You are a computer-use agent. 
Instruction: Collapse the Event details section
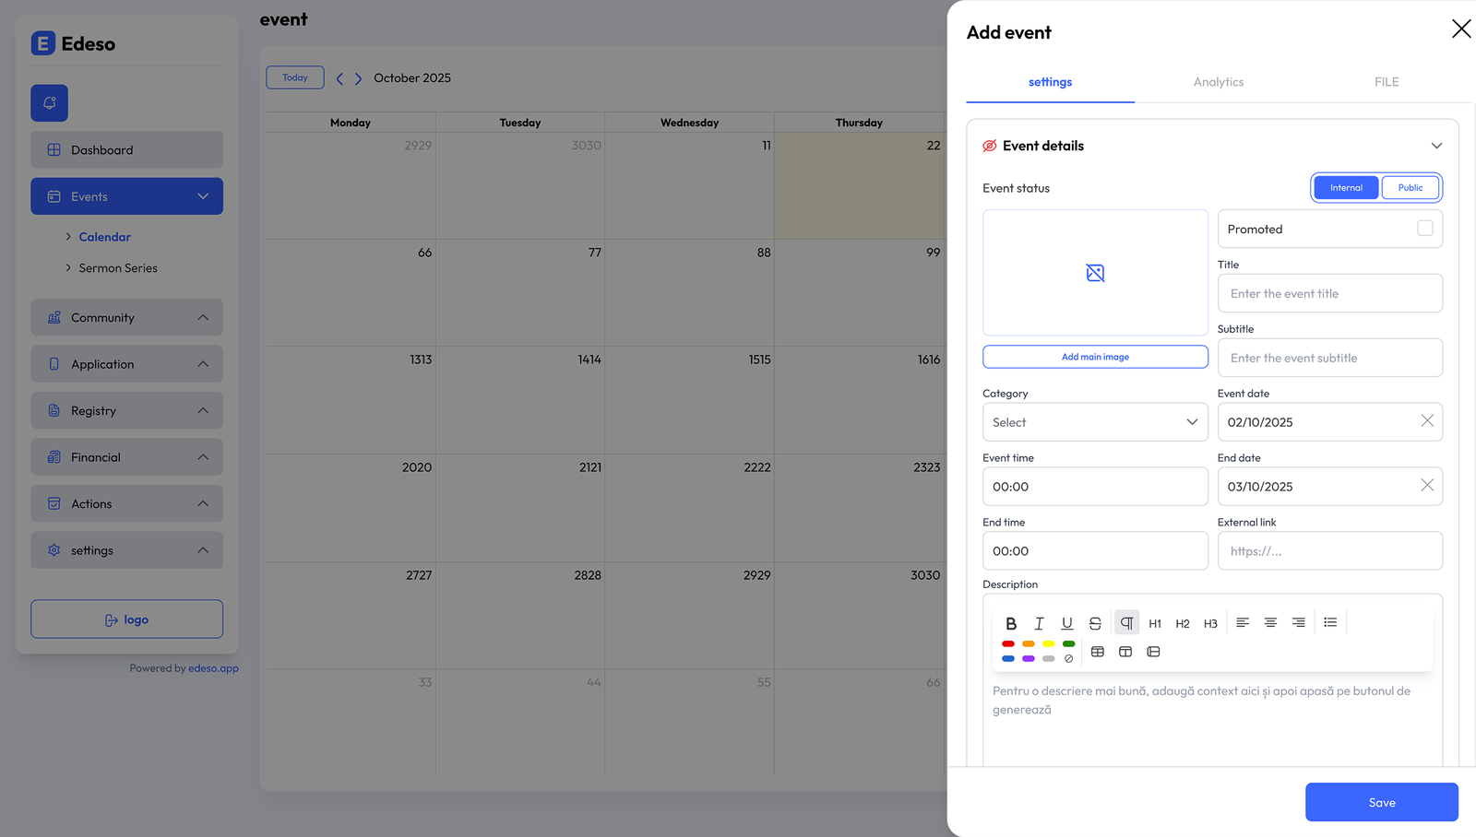[x=1436, y=146]
